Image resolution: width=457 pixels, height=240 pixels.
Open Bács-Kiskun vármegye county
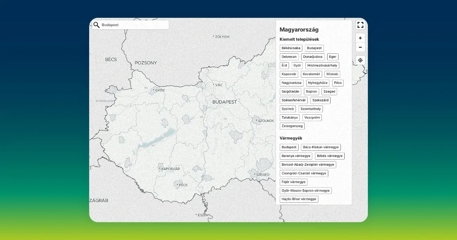tap(321, 147)
